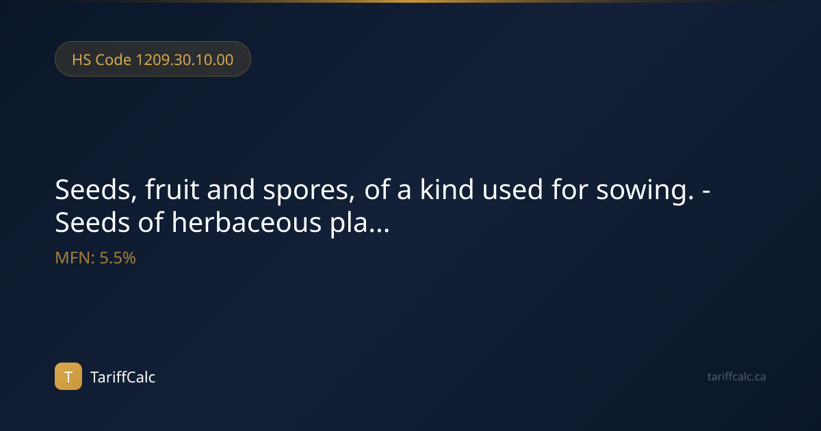
Task: Click the letter T inside the logo square
Action: pos(68,376)
